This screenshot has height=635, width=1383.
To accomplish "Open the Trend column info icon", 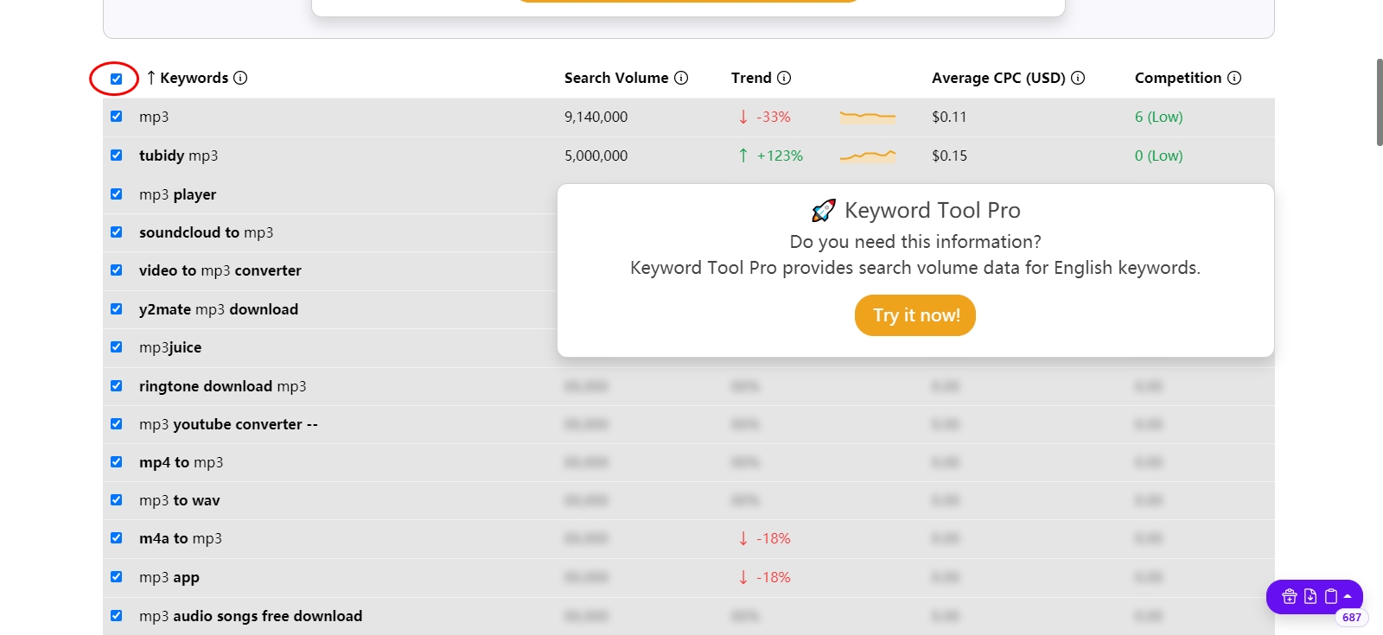I will [x=784, y=78].
